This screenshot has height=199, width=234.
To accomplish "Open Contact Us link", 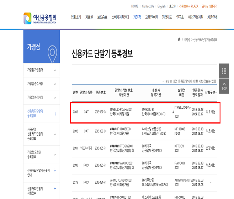I will point(148,6).
